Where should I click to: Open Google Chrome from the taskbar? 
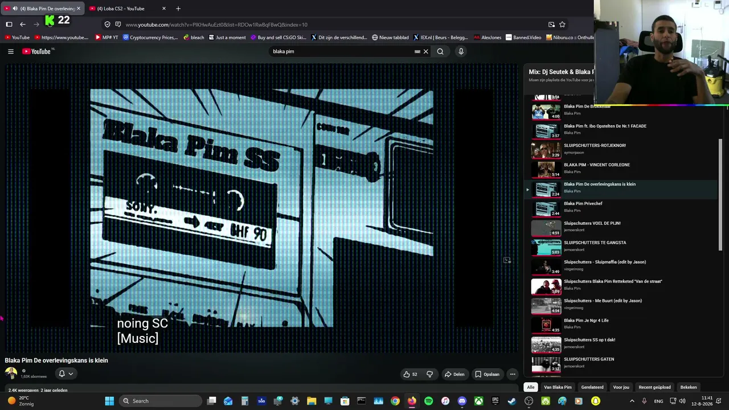(395, 401)
